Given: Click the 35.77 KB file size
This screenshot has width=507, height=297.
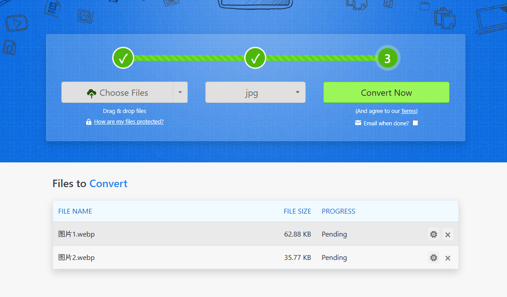Looking at the screenshot, I should pyautogui.click(x=298, y=258).
